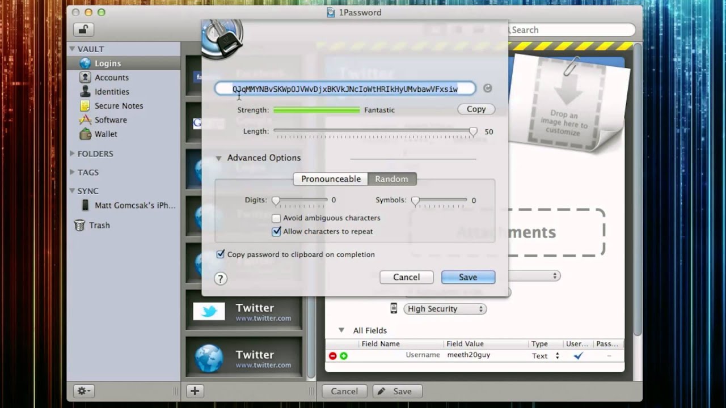This screenshot has height=408, width=726.
Task: Select the Random password mode
Action: (x=392, y=179)
